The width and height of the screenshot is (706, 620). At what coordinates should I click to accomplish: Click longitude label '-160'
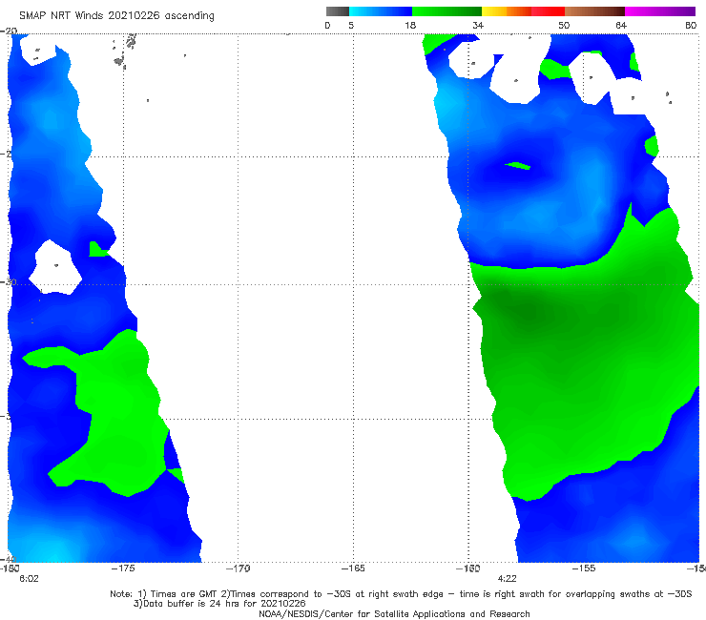[468, 568]
